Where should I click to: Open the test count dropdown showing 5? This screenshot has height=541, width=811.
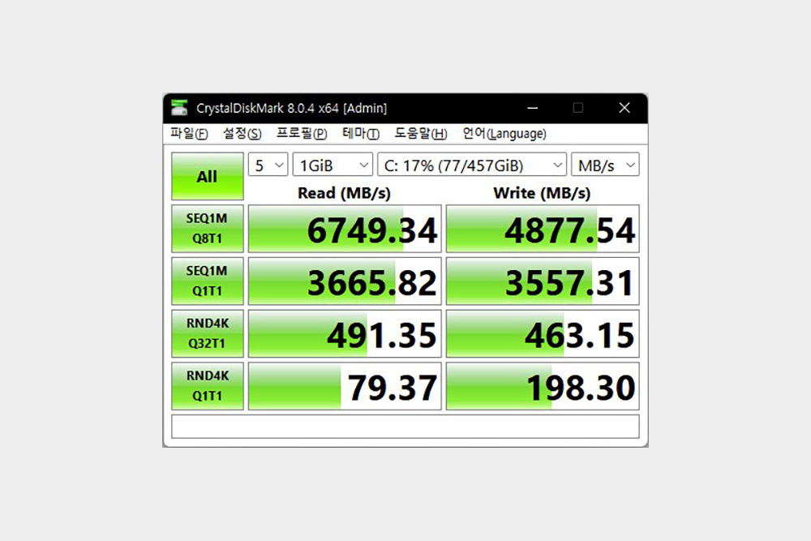point(268,165)
